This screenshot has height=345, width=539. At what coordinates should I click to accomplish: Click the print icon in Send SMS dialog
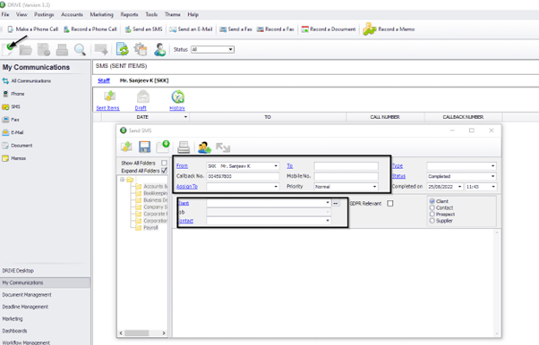tap(184, 147)
